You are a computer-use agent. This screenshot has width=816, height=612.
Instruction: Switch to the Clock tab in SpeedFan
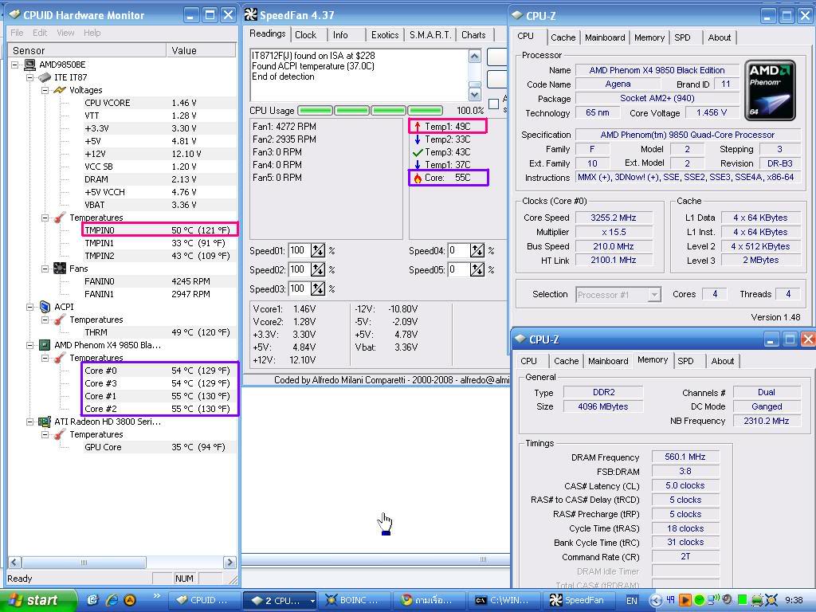[305, 35]
